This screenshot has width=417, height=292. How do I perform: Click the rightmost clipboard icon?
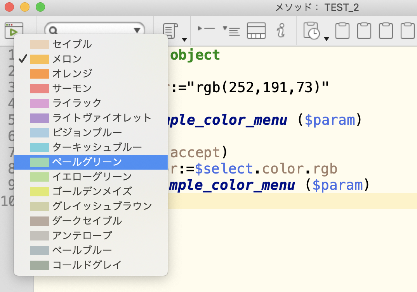pos(407,30)
